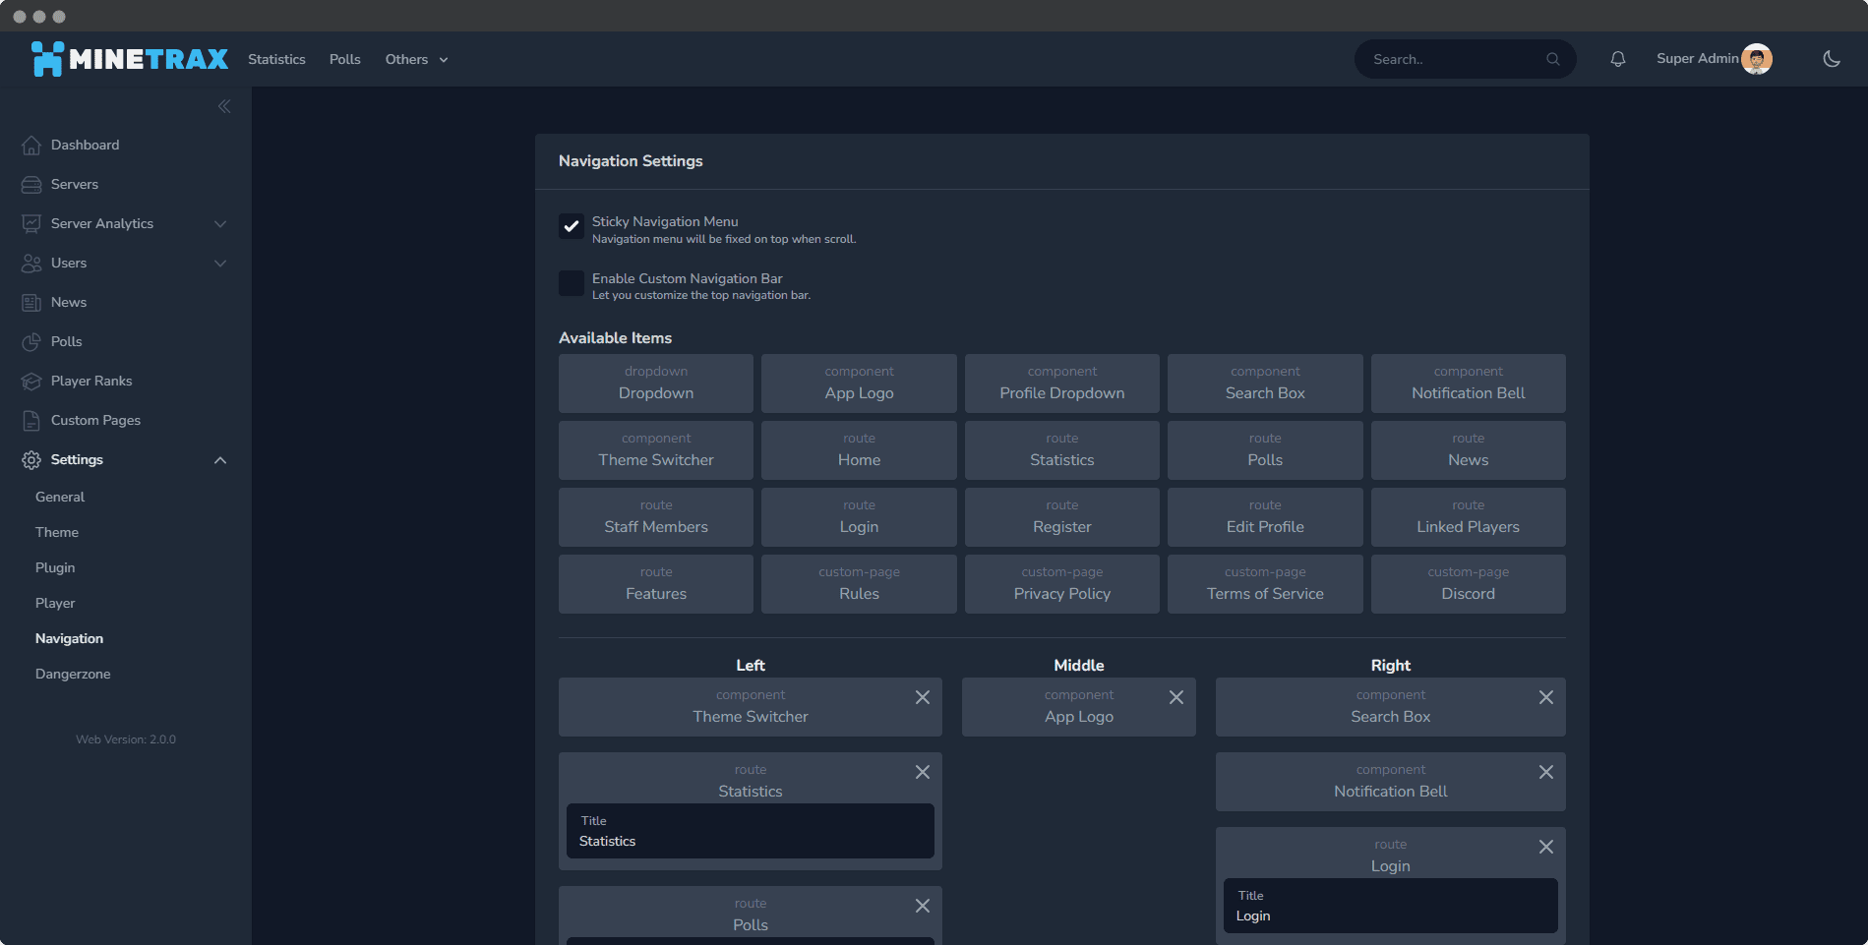Click the Servers icon in sidebar

click(x=31, y=184)
